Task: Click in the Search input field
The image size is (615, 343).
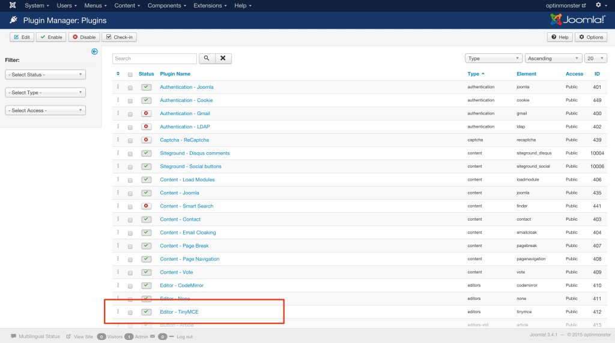Action: coord(154,58)
